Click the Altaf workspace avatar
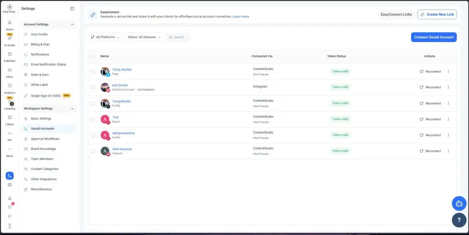The width and height of the screenshot is (469, 235). 10,7
